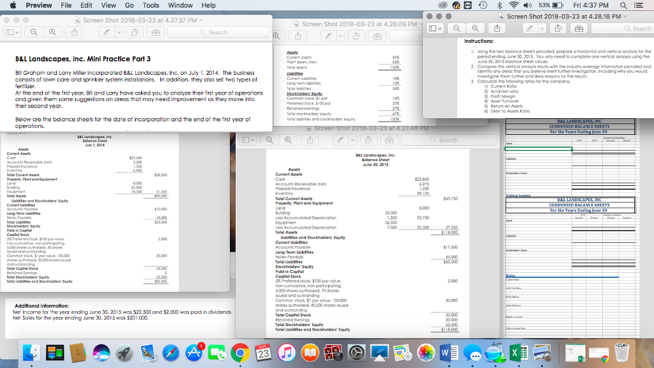Open the Preview application menu

[39, 5]
